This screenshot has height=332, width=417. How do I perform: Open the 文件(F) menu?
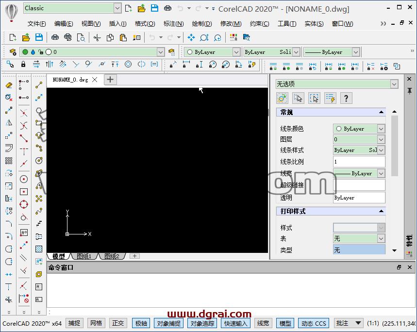(x=36, y=24)
